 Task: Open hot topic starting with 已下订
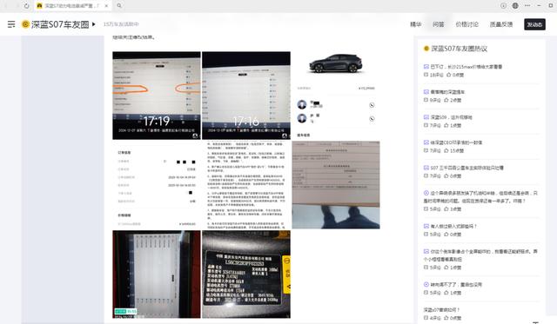(466, 66)
